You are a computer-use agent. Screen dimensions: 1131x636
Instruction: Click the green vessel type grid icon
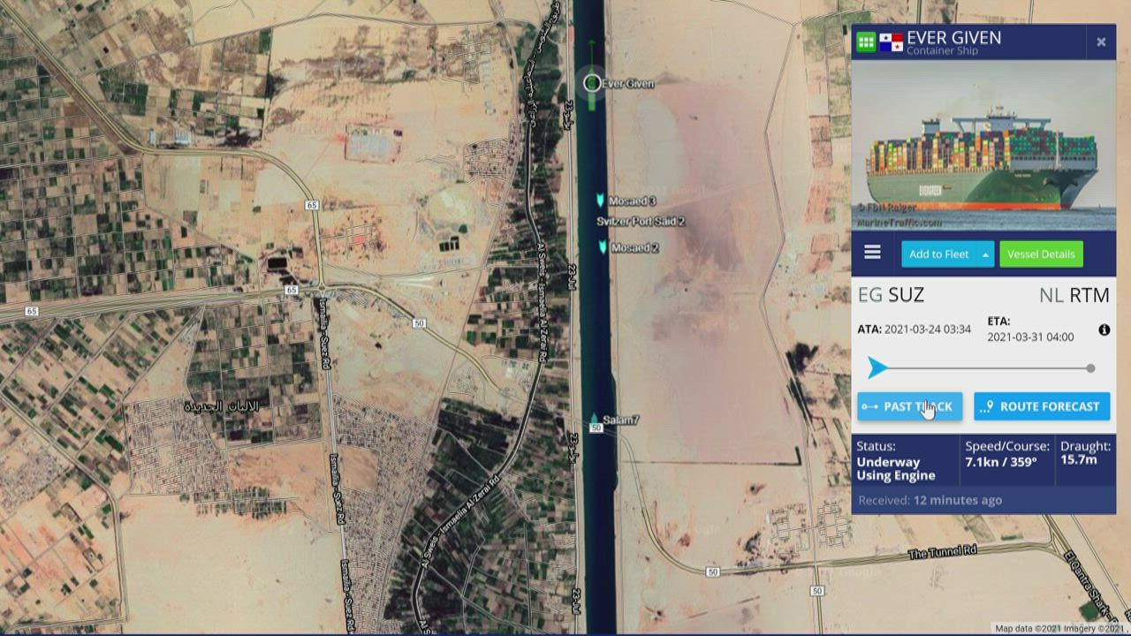[866, 42]
